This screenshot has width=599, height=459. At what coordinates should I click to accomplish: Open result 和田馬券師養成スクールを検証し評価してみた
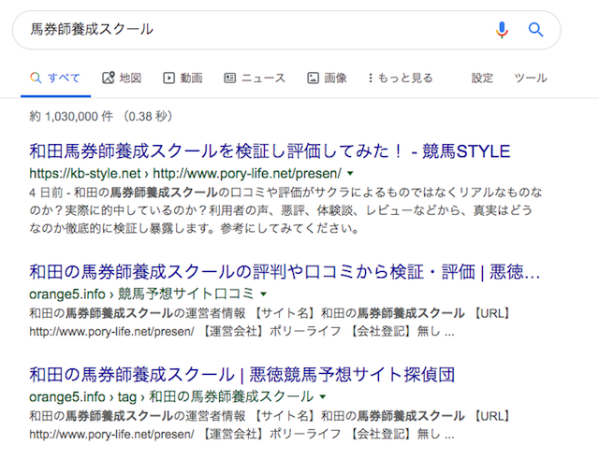pyautogui.click(x=270, y=151)
